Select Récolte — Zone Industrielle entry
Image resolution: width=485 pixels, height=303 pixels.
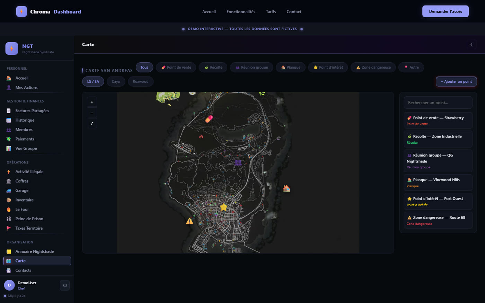click(x=438, y=139)
